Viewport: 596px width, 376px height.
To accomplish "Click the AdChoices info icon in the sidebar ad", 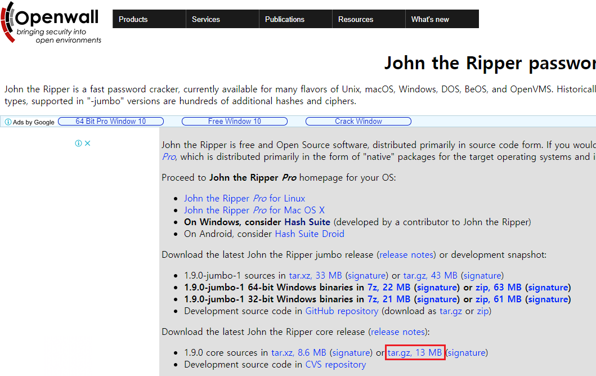I will 78,144.
